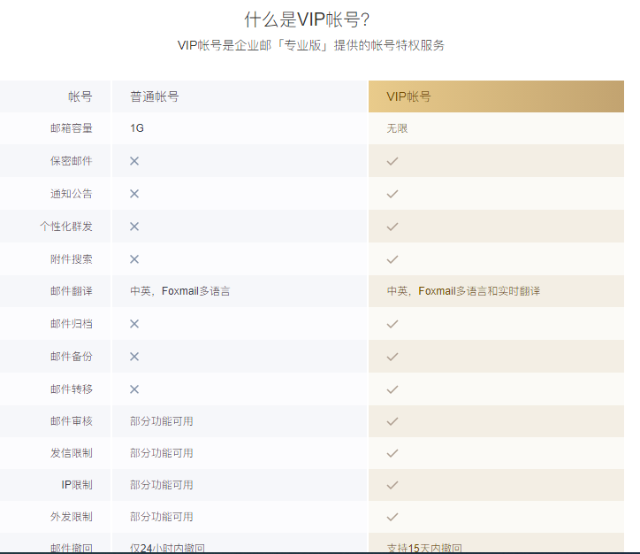Click the 1G value for 邮箱容量
The image size is (640, 554).
pos(137,128)
